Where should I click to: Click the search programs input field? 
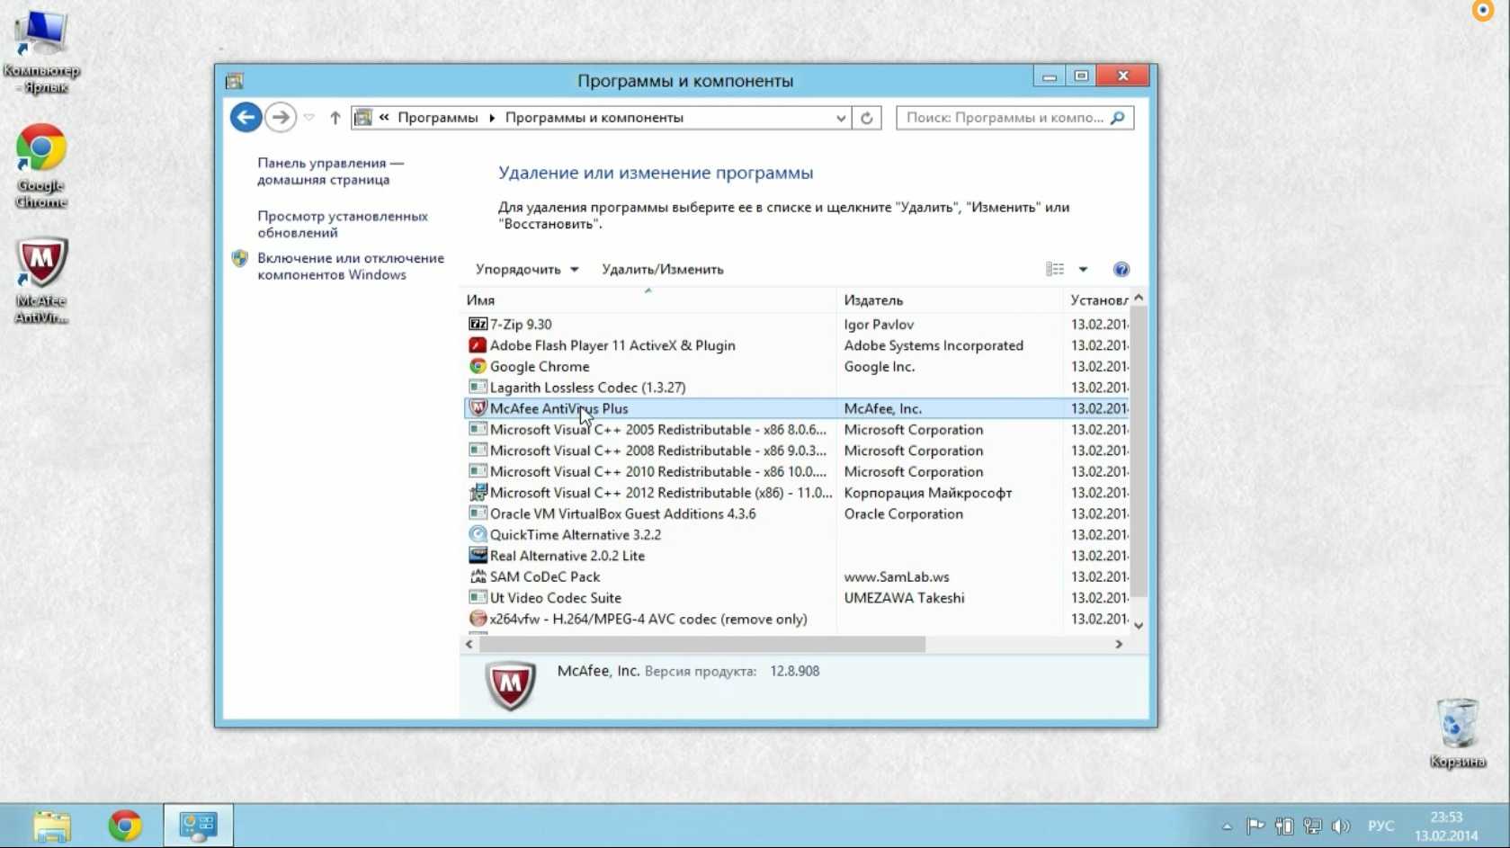click(1004, 118)
